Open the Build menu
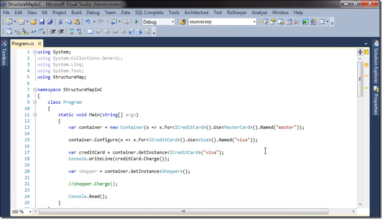 [x=77, y=13]
